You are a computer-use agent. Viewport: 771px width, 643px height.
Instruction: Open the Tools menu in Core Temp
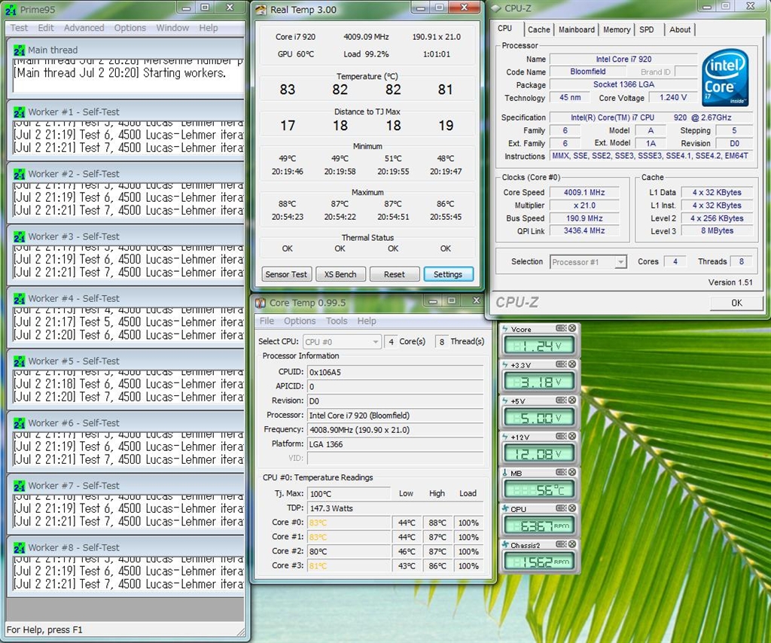tap(336, 321)
